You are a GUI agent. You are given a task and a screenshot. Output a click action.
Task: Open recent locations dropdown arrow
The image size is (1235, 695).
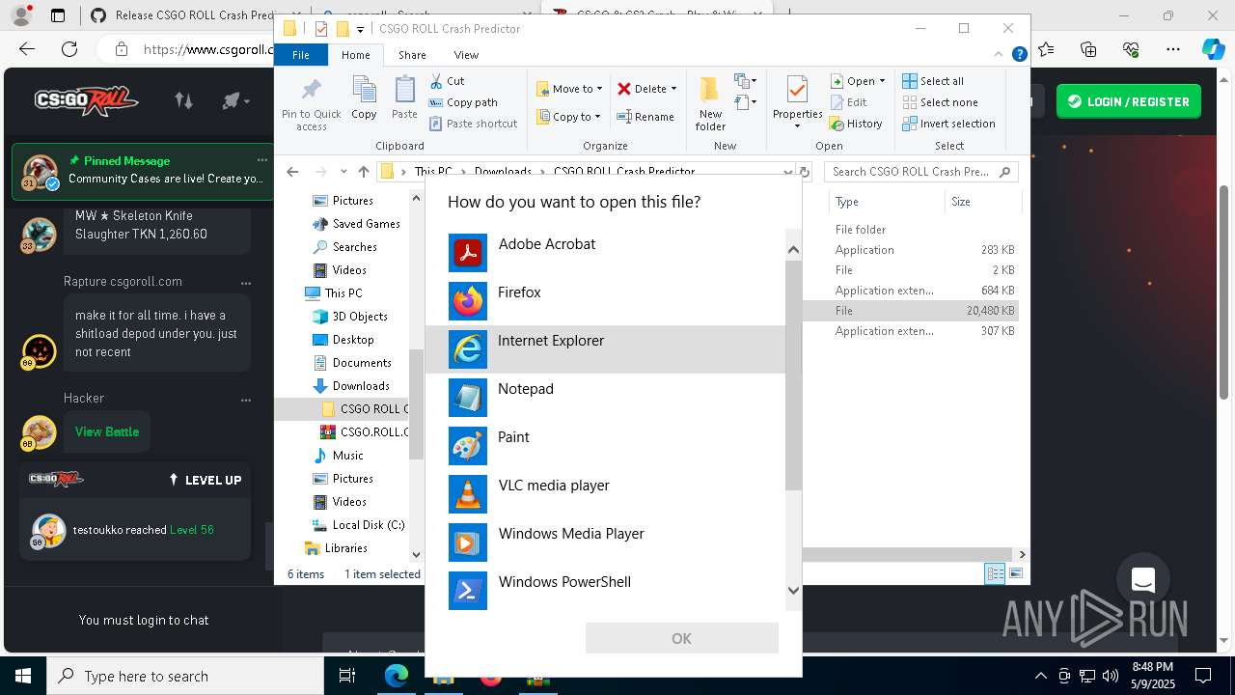coord(343,172)
